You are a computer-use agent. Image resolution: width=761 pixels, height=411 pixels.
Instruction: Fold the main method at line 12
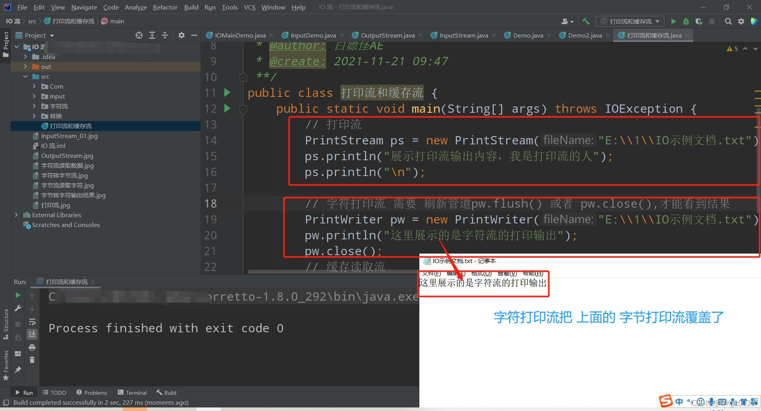[x=243, y=109]
